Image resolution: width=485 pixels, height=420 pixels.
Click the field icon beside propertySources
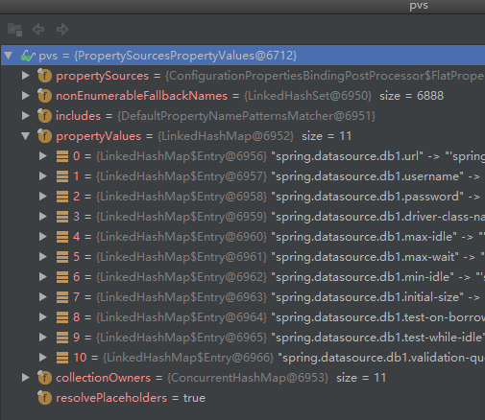pyautogui.click(x=44, y=76)
